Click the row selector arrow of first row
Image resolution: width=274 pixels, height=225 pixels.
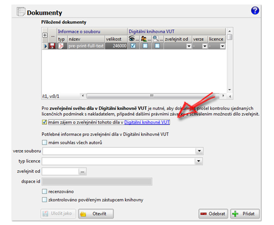(45, 46)
